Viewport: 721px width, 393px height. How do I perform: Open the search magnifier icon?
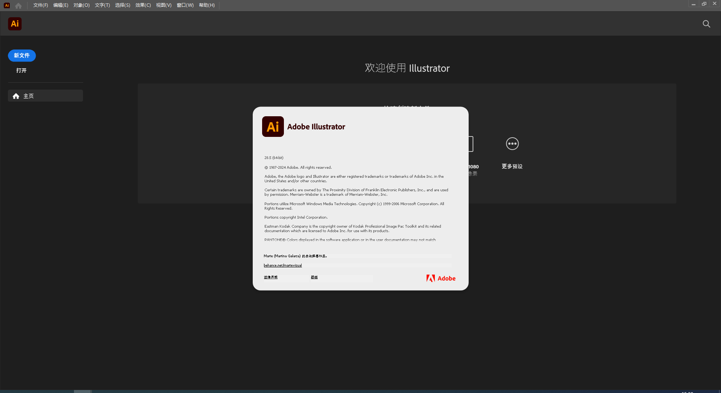click(x=706, y=24)
